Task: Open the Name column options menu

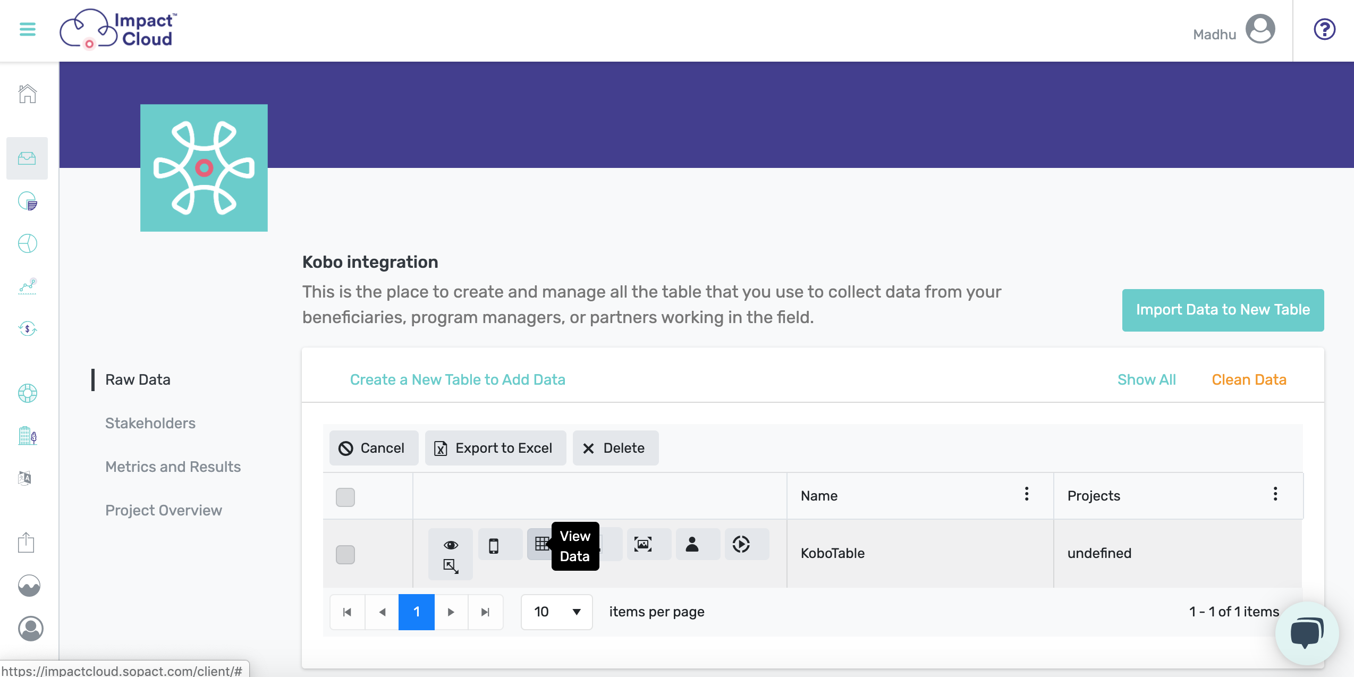Action: (x=1027, y=494)
